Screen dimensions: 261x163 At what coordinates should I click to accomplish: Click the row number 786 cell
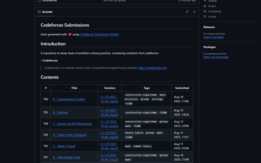pos(46,99)
